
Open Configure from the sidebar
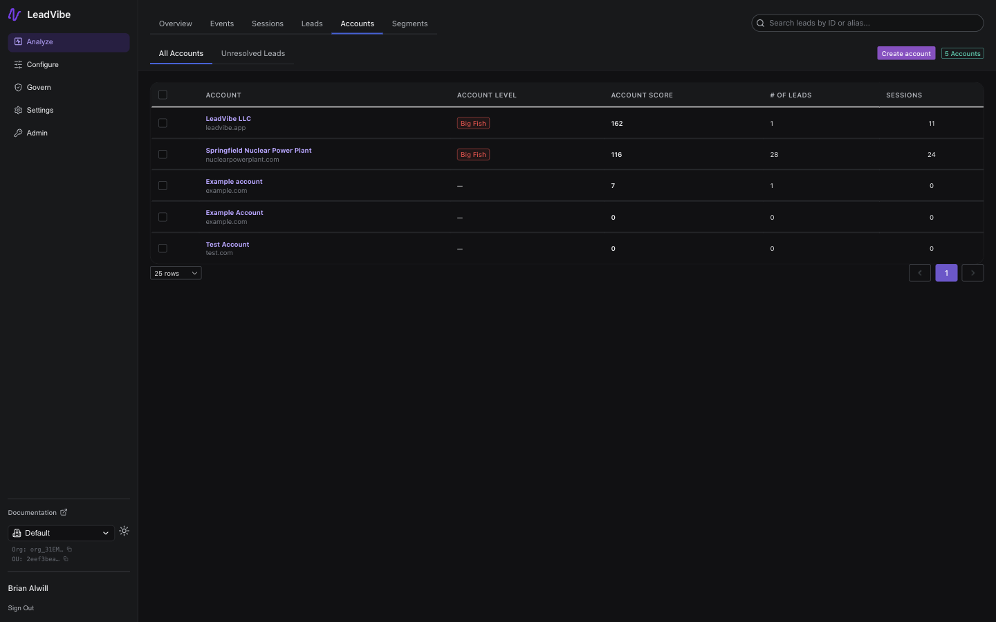click(18, 64)
